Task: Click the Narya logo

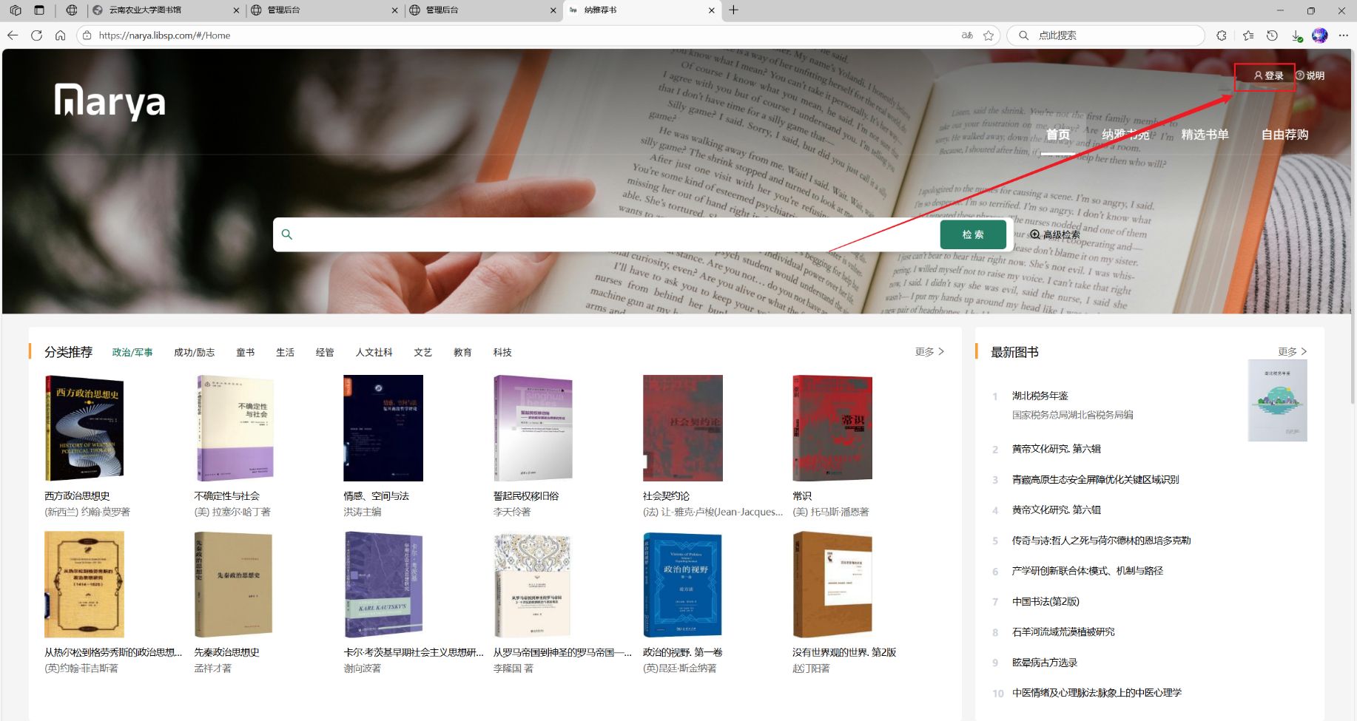Action: tap(110, 101)
